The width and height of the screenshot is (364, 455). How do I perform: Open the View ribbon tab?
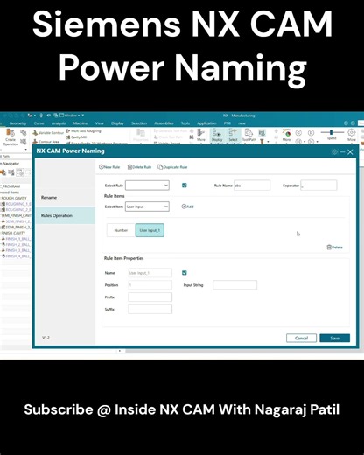tap(100, 123)
